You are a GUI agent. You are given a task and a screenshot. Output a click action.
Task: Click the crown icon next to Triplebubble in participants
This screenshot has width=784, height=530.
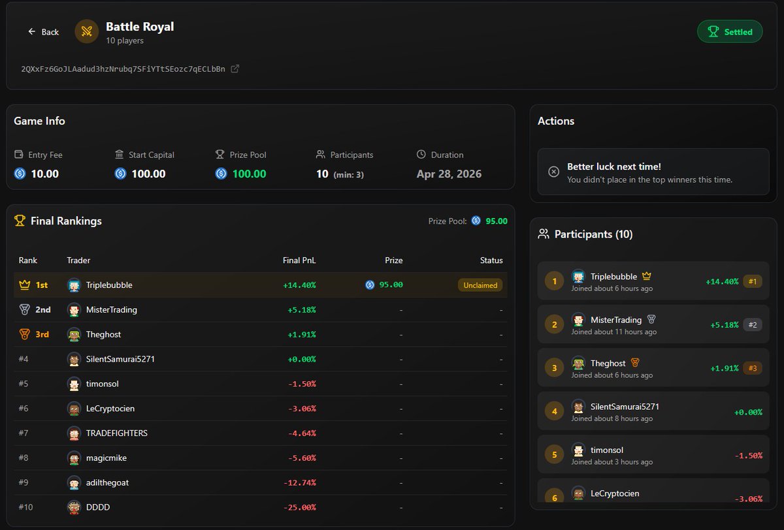pos(647,276)
